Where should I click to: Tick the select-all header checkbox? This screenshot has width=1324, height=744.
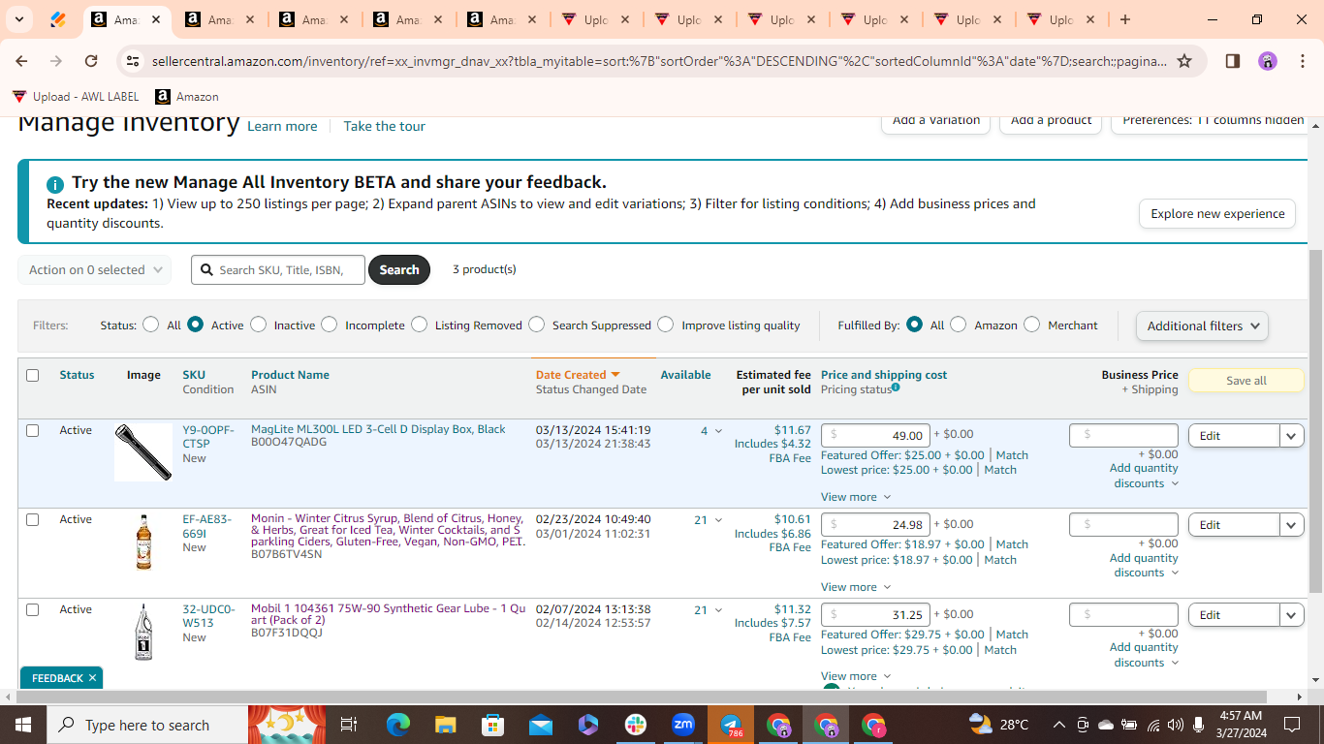click(x=33, y=375)
